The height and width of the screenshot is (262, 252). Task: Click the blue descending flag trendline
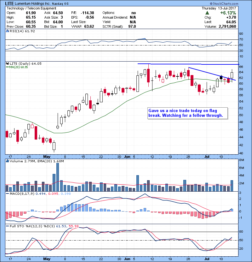point(211,74)
